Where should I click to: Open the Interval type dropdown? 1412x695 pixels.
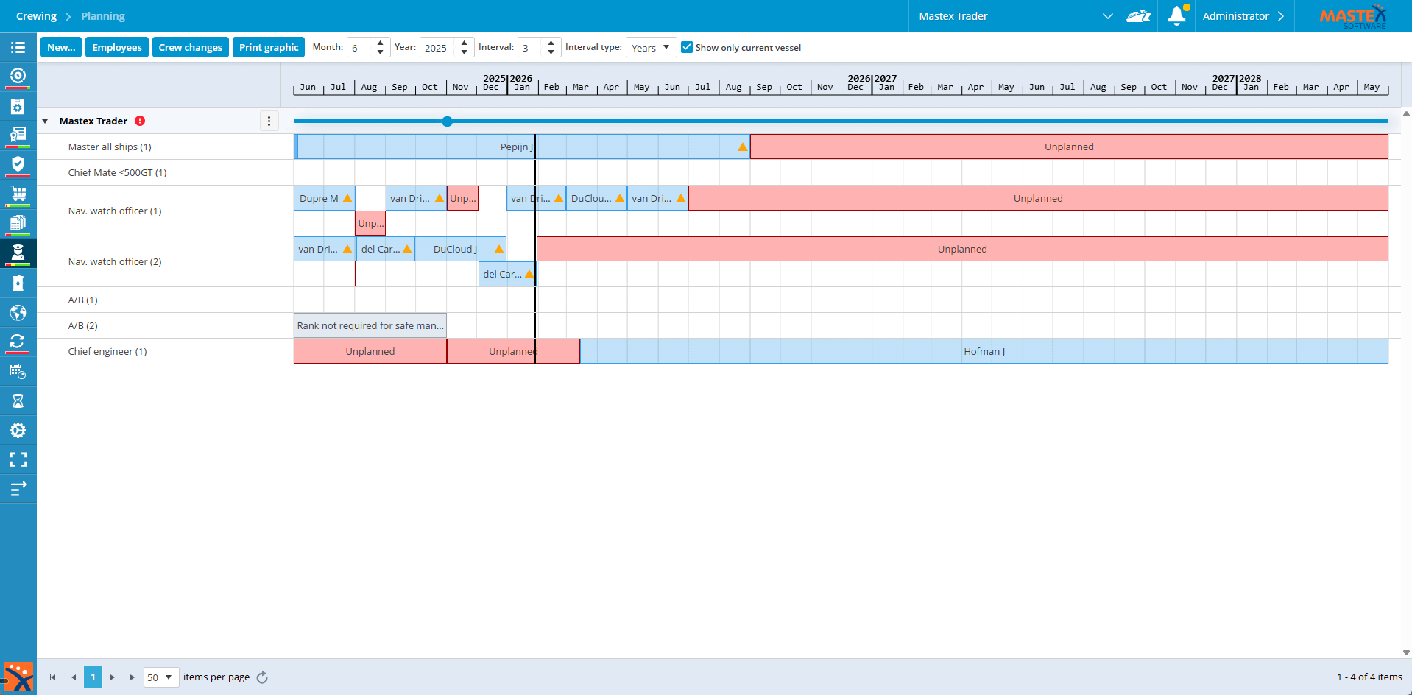[x=651, y=47]
